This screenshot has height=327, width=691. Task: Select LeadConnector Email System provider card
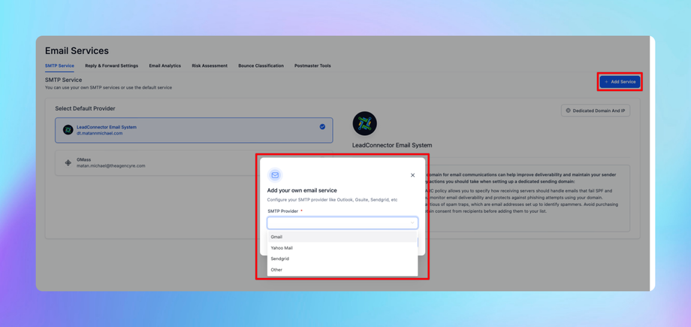(x=194, y=130)
